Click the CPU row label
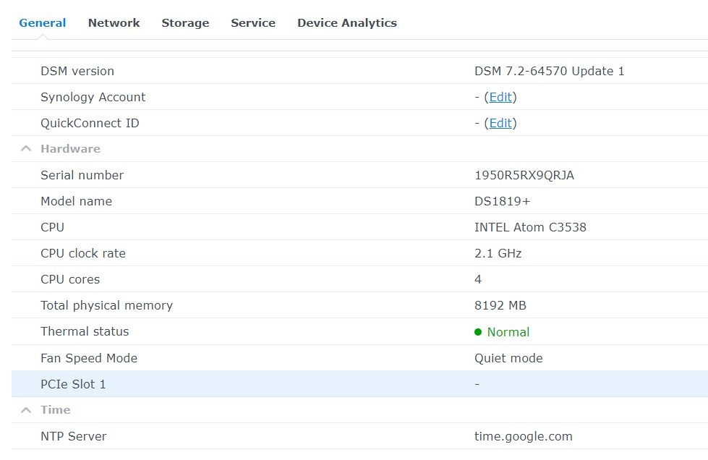The width and height of the screenshot is (708, 460). [52, 228]
